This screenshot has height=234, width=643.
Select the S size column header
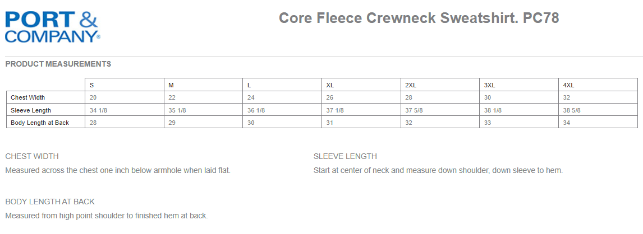pyautogui.click(x=92, y=85)
